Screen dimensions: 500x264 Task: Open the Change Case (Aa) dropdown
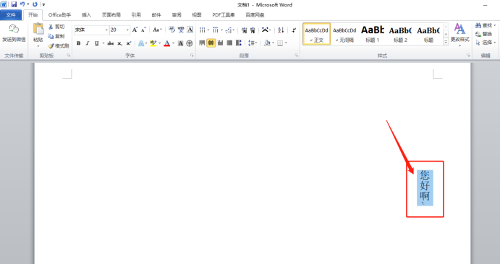coord(157,30)
